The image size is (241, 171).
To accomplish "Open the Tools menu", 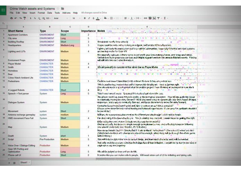I will point(57,13).
